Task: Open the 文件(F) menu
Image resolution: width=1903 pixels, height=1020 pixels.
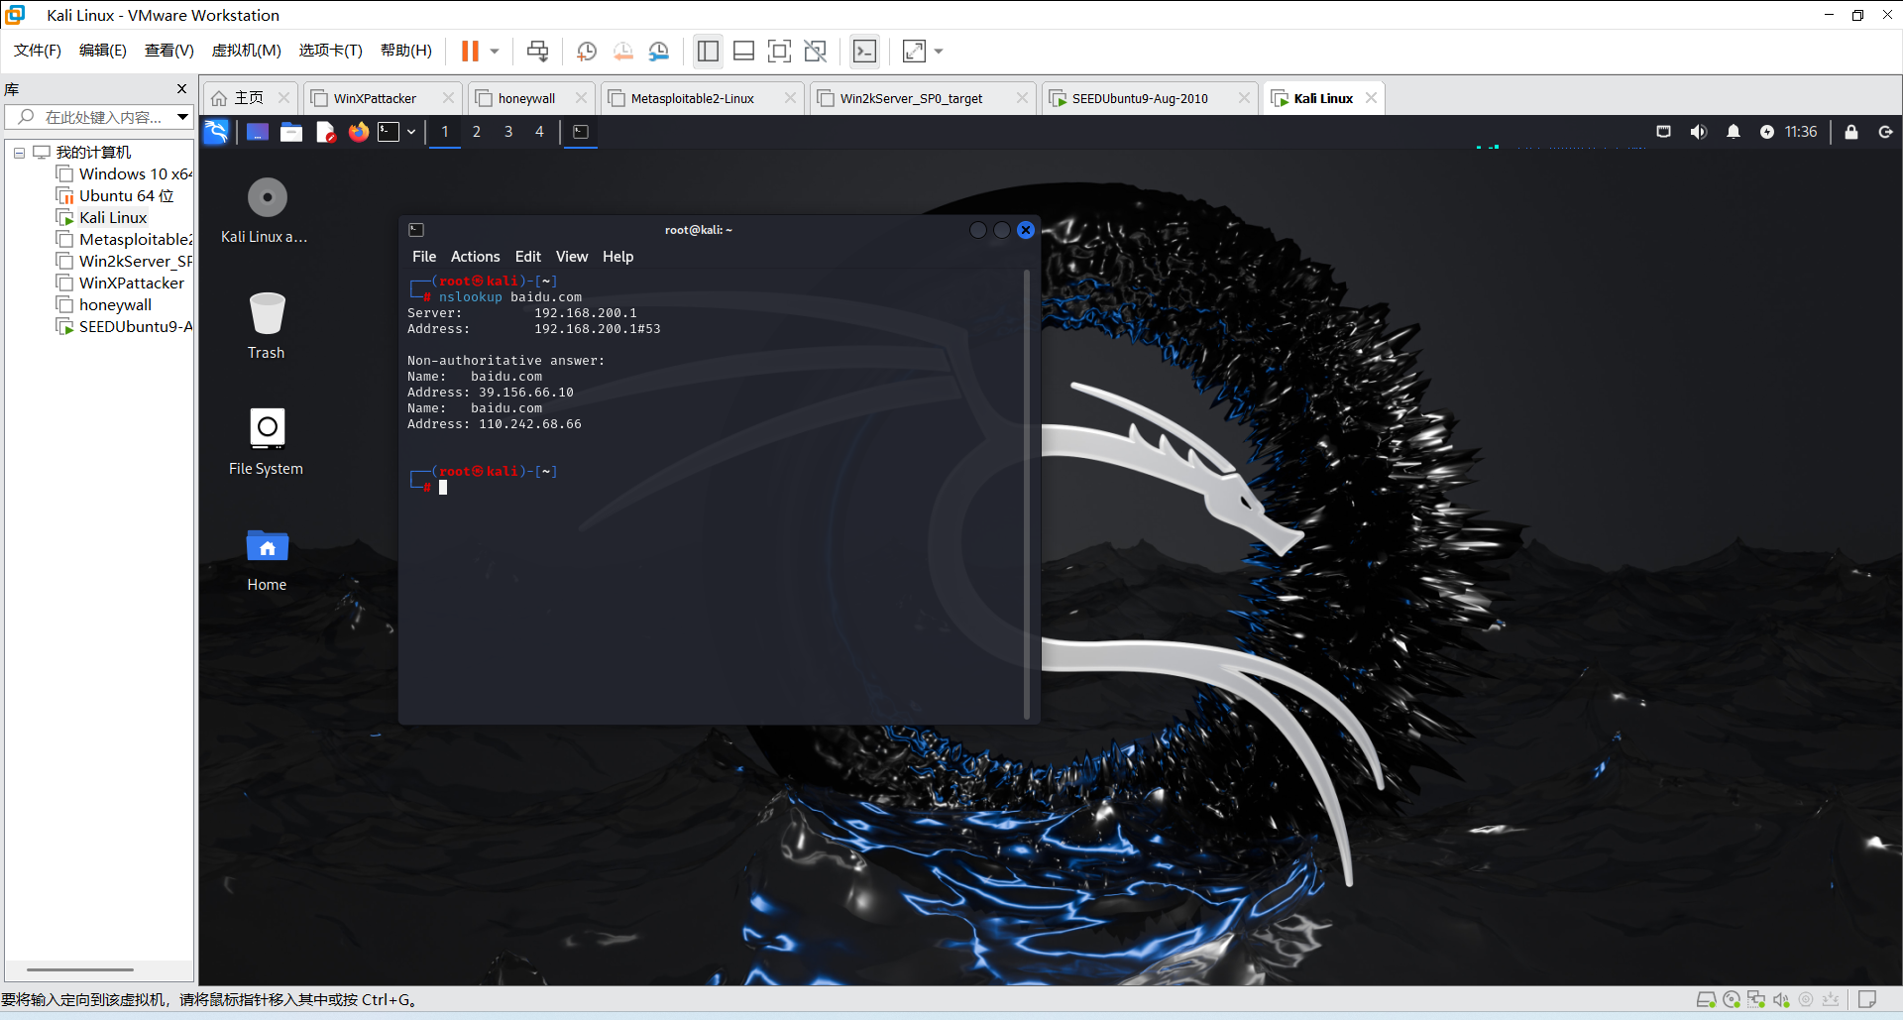Action: pyautogui.click(x=38, y=51)
